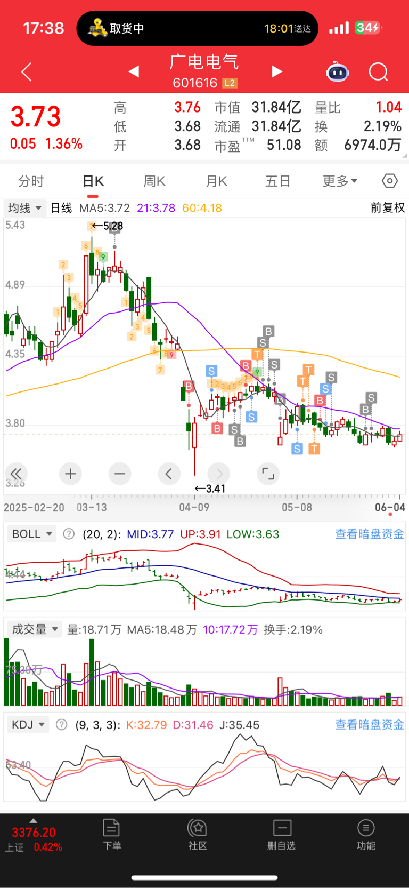Tap the orange 60:4.18 moving average label
Viewport: 409px width, 888px height.
point(202,208)
